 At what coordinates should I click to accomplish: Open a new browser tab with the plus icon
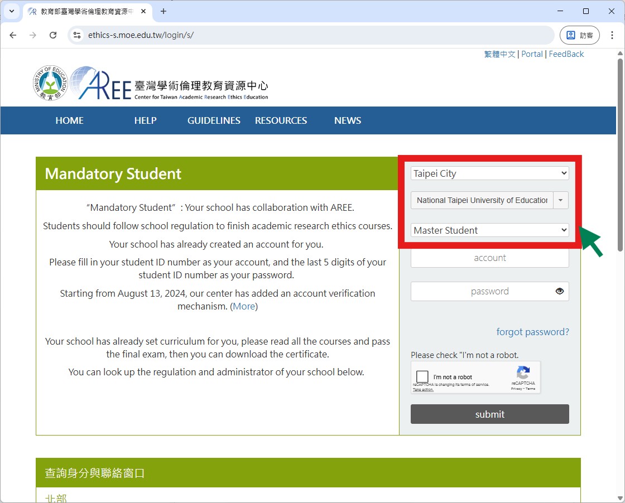162,11
